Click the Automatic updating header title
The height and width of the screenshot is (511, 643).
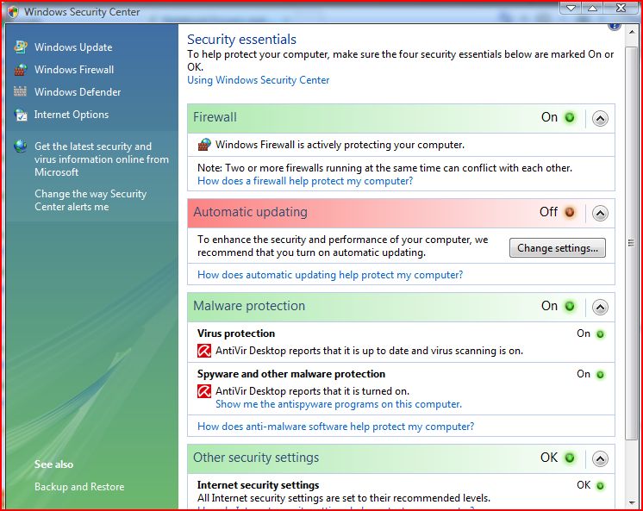point(250,212)
